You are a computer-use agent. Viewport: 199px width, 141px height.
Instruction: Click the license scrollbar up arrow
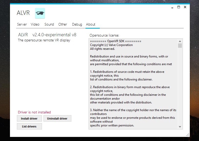coord(180,41)
